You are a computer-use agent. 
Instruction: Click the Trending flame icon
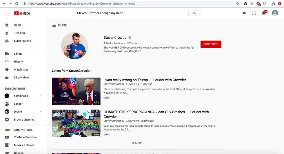click(7, 33)
